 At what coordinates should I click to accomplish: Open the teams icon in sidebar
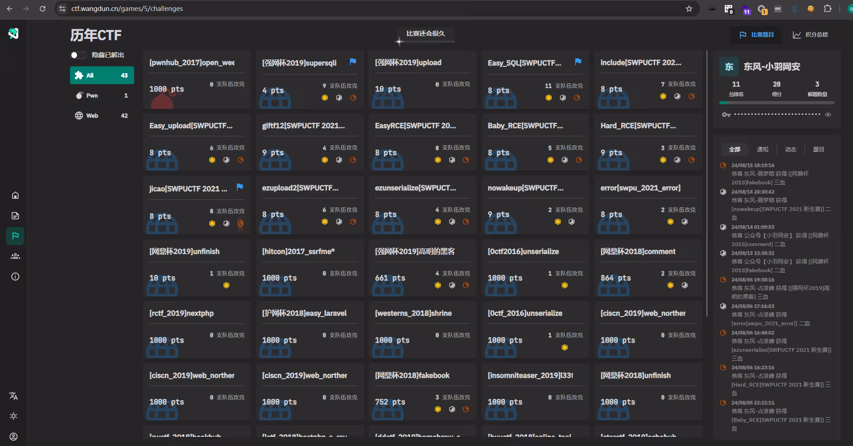15,256
